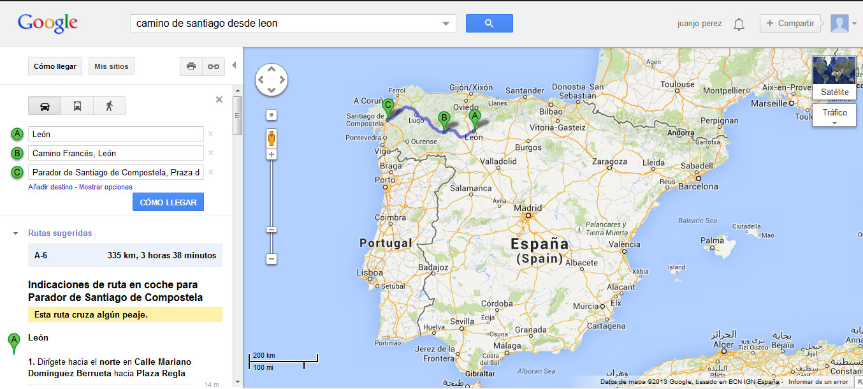Close the directions form with X
Viewport: 863px width, 389px height.
(x=219, y=99)
